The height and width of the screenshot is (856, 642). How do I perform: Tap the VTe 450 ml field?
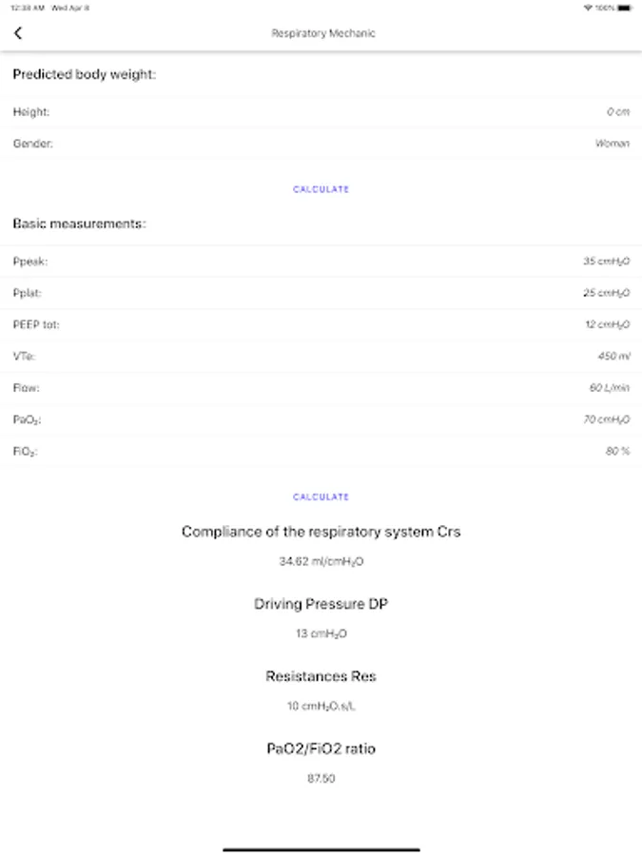point(613,357)
